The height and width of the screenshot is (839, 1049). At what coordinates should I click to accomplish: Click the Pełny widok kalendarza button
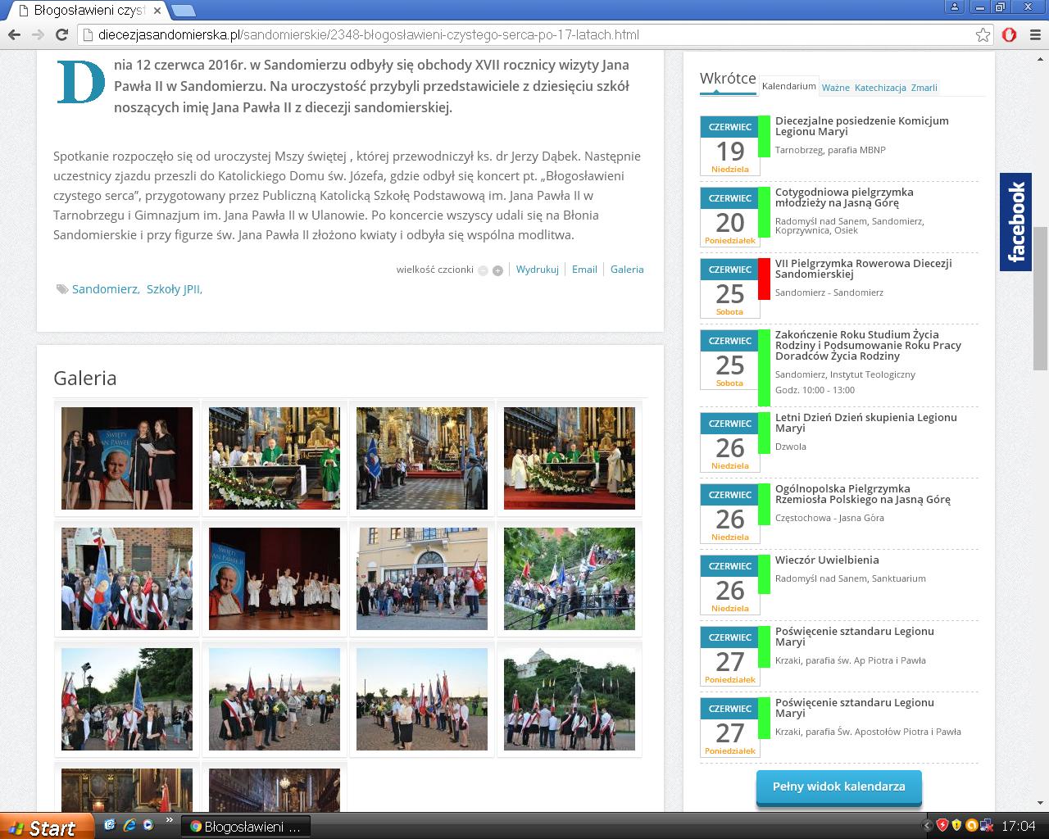pyautogui.click(x=838, y=787)
